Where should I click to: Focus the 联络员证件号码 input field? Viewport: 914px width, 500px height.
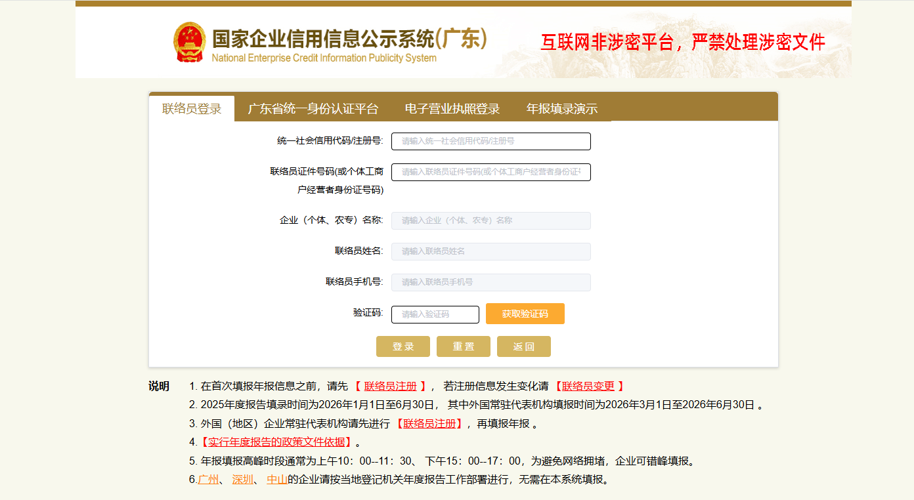pyautogui.click(x=491, y=172)
